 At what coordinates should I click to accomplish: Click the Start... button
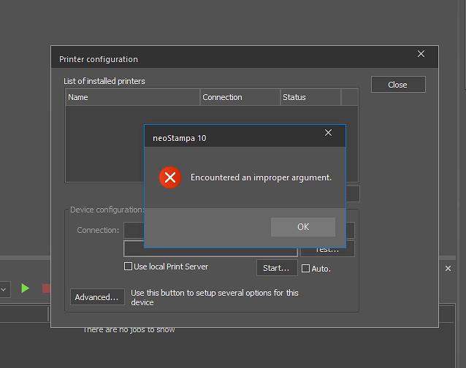coord(277,268)
